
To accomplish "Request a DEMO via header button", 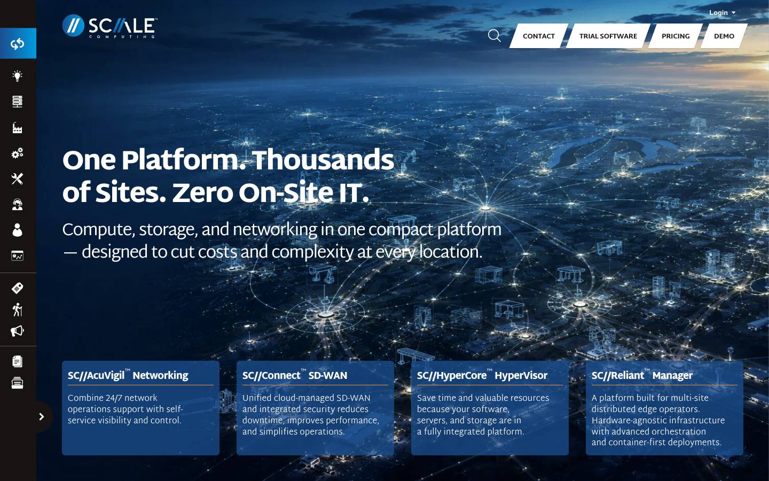I will click(724, 36).
